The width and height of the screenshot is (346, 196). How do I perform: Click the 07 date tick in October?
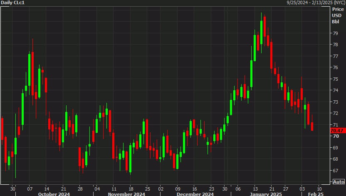(30, 189)
